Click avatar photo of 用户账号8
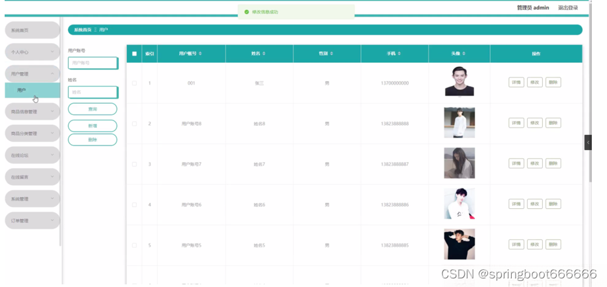The image size is (607, 287). pos(460,123)
